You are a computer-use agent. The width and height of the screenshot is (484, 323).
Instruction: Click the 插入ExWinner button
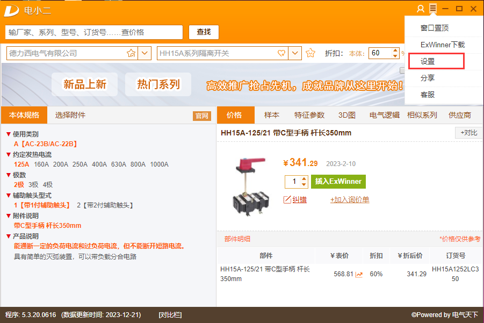338,182
